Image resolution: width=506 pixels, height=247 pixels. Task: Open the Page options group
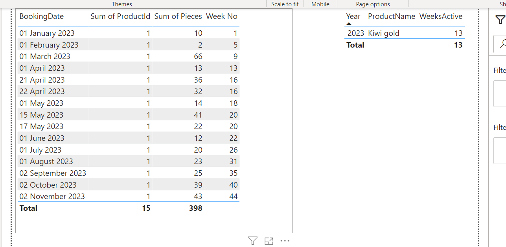tap(373, 4)
